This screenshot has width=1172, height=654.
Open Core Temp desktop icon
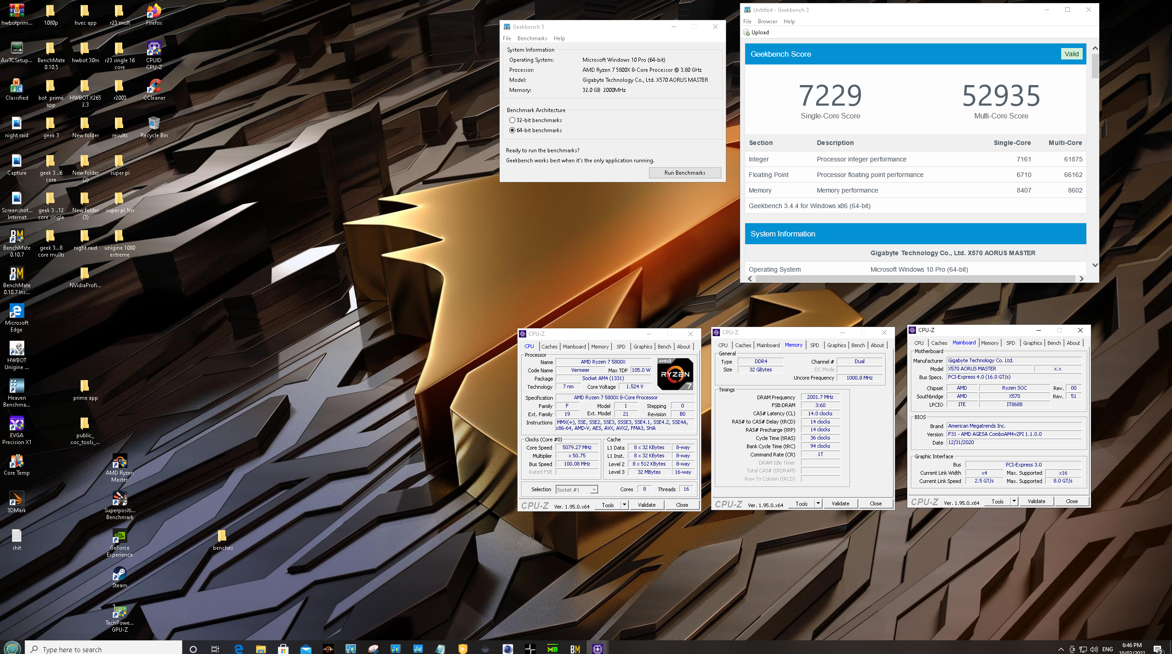coord(16,464)
